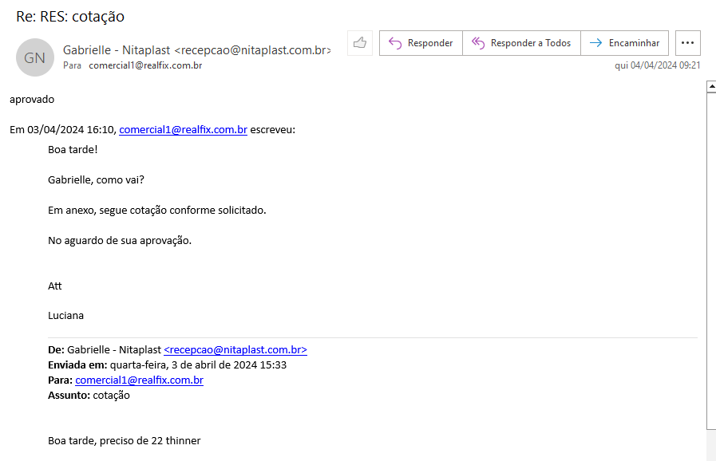
Task: Forward the email with Encaminhar
Action: pyautogui.click(x=624, y=43)
